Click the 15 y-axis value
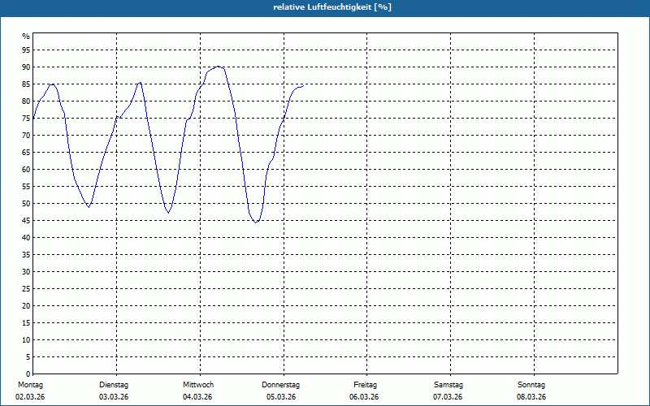Screen dimensions: 650x406 tap(26, 322)
